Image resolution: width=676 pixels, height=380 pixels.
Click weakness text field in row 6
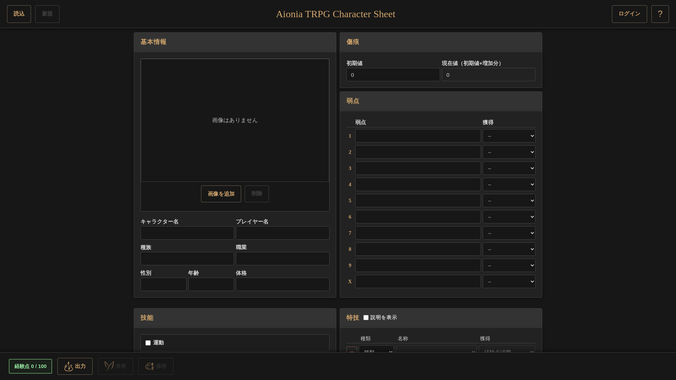(x=418, y=217)
